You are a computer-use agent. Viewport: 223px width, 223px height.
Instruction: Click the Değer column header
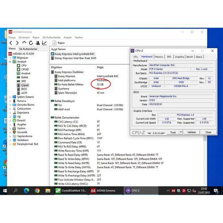point(100,67)
